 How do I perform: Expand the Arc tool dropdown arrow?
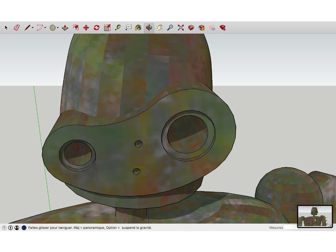[x=45, y=28]
